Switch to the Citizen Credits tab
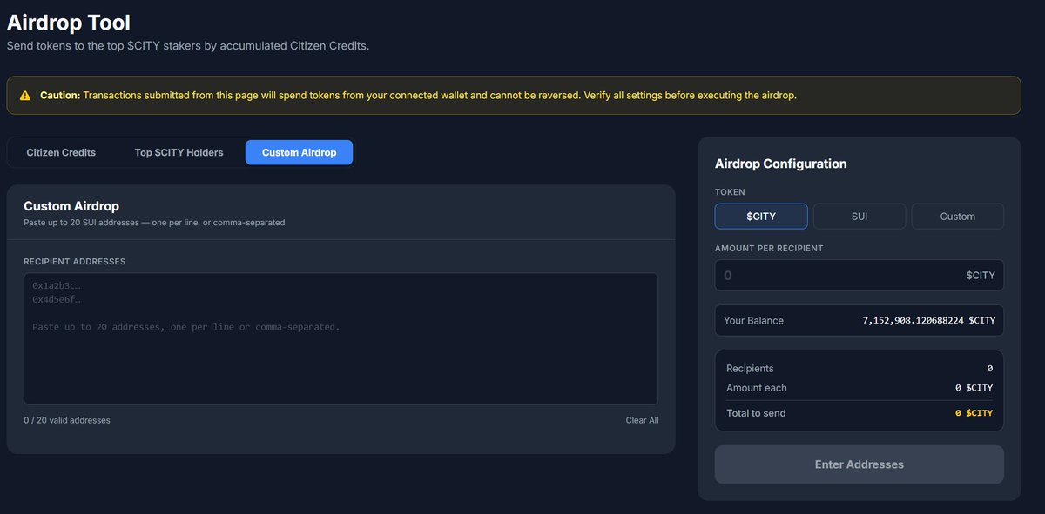The height and width of the screenshot is (514, 1045). point(61,152)
